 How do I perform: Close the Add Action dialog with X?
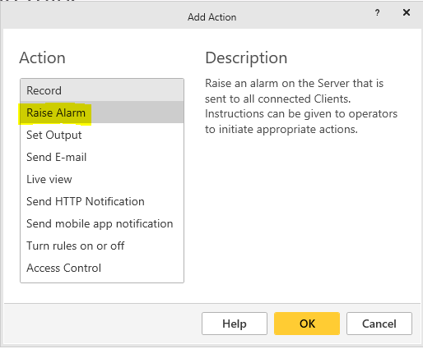point(407,12)
